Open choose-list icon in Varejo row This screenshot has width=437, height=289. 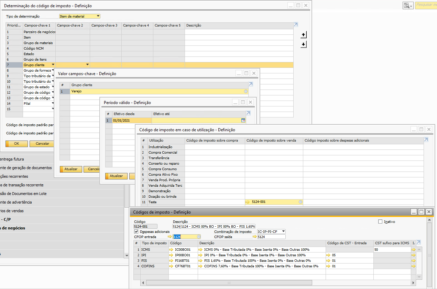pyautogui.click(x=245, y=91)
